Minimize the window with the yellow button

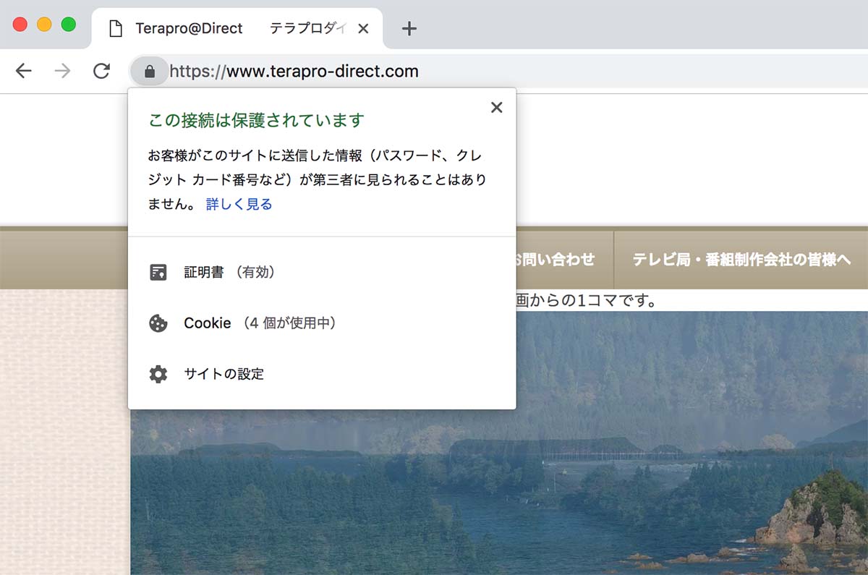(x=44, y=25)
